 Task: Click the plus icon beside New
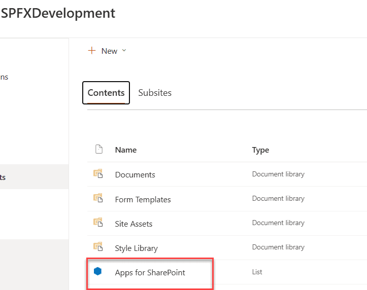92,51
